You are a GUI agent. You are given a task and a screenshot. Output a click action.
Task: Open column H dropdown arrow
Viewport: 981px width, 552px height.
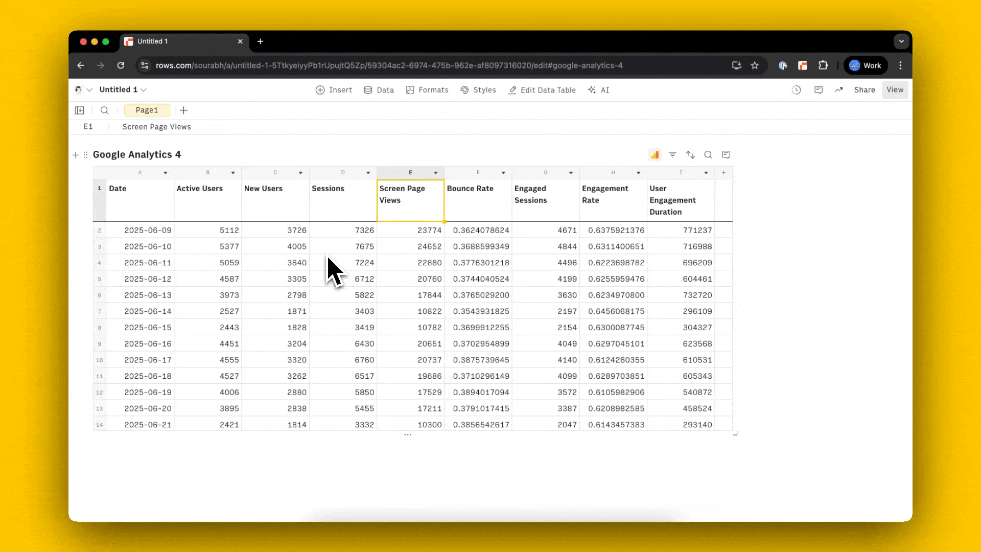(x=638, y=173)
